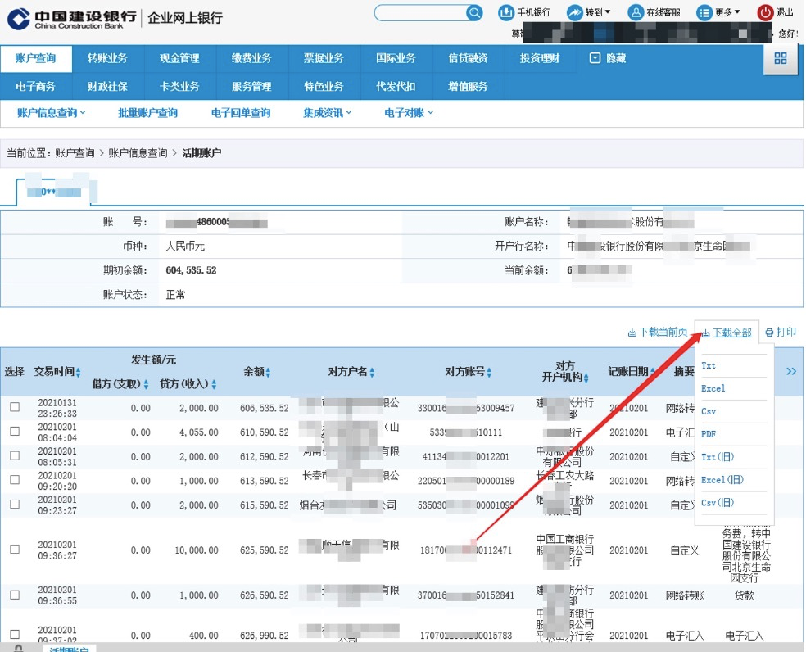Open the 转到 dropdown
Screen dimensions: 806x652
[608, 11]
